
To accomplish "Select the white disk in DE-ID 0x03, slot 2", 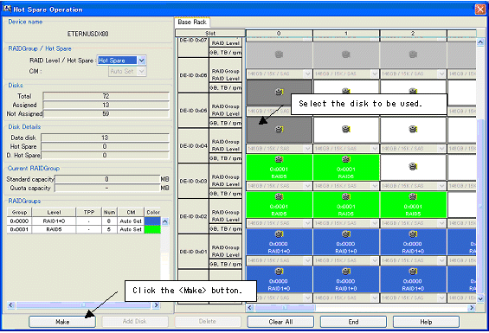I will point(413,167).
